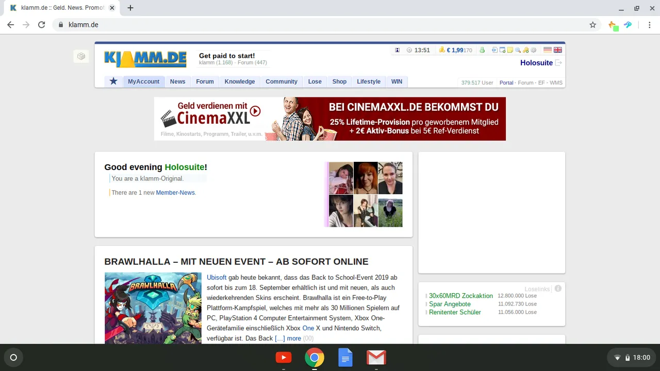Click the golden keys icon
The image size is (660, 371).
pos(525,50)
